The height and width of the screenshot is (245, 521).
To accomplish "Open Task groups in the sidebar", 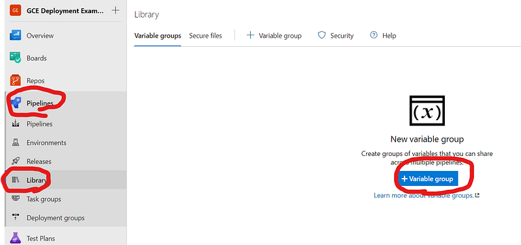I will point(44,199).
